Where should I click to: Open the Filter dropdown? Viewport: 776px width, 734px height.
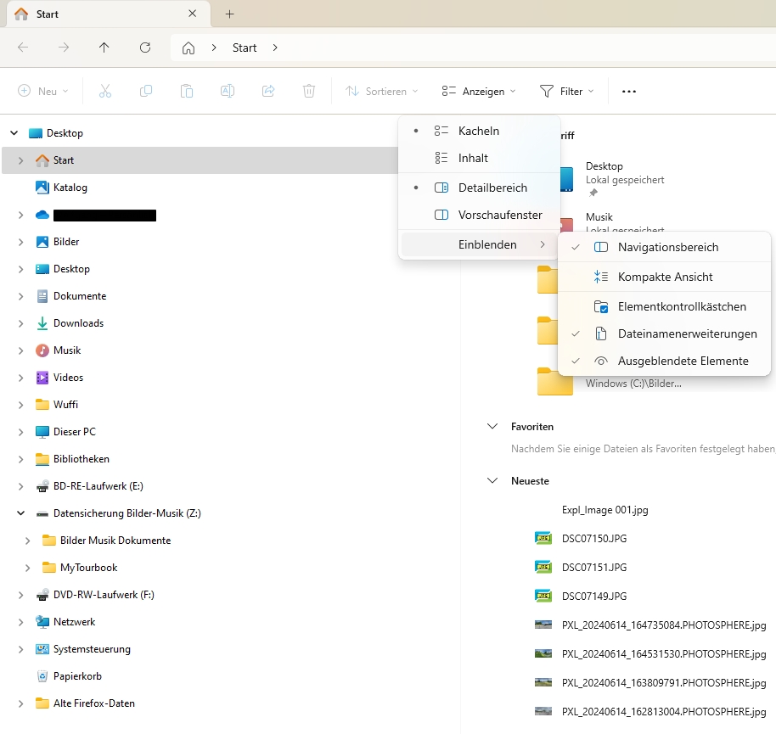pyautogui.click(x=566, y=91)
